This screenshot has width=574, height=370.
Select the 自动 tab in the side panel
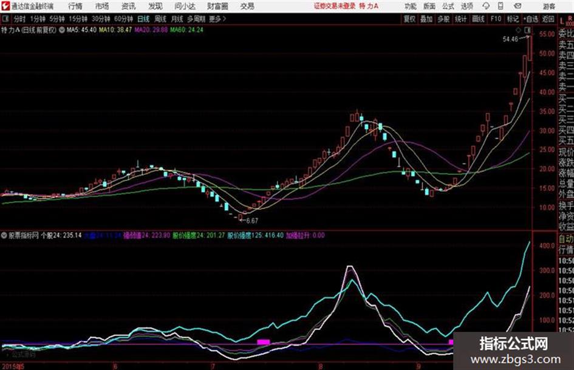pos(566,239)
